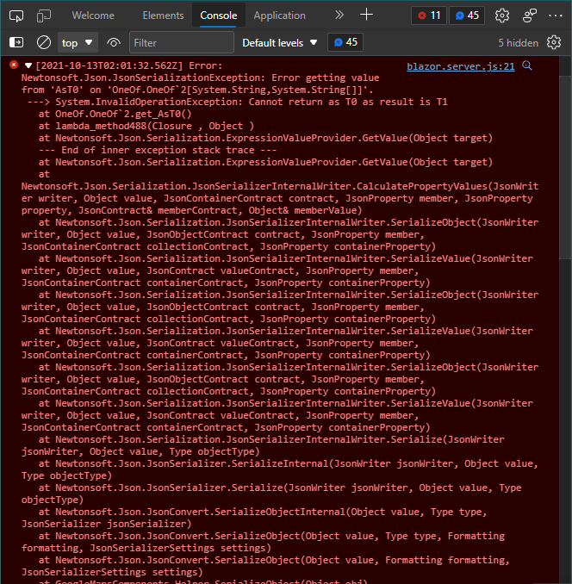Create live expression with eye icon

click(x=114, y=43)
